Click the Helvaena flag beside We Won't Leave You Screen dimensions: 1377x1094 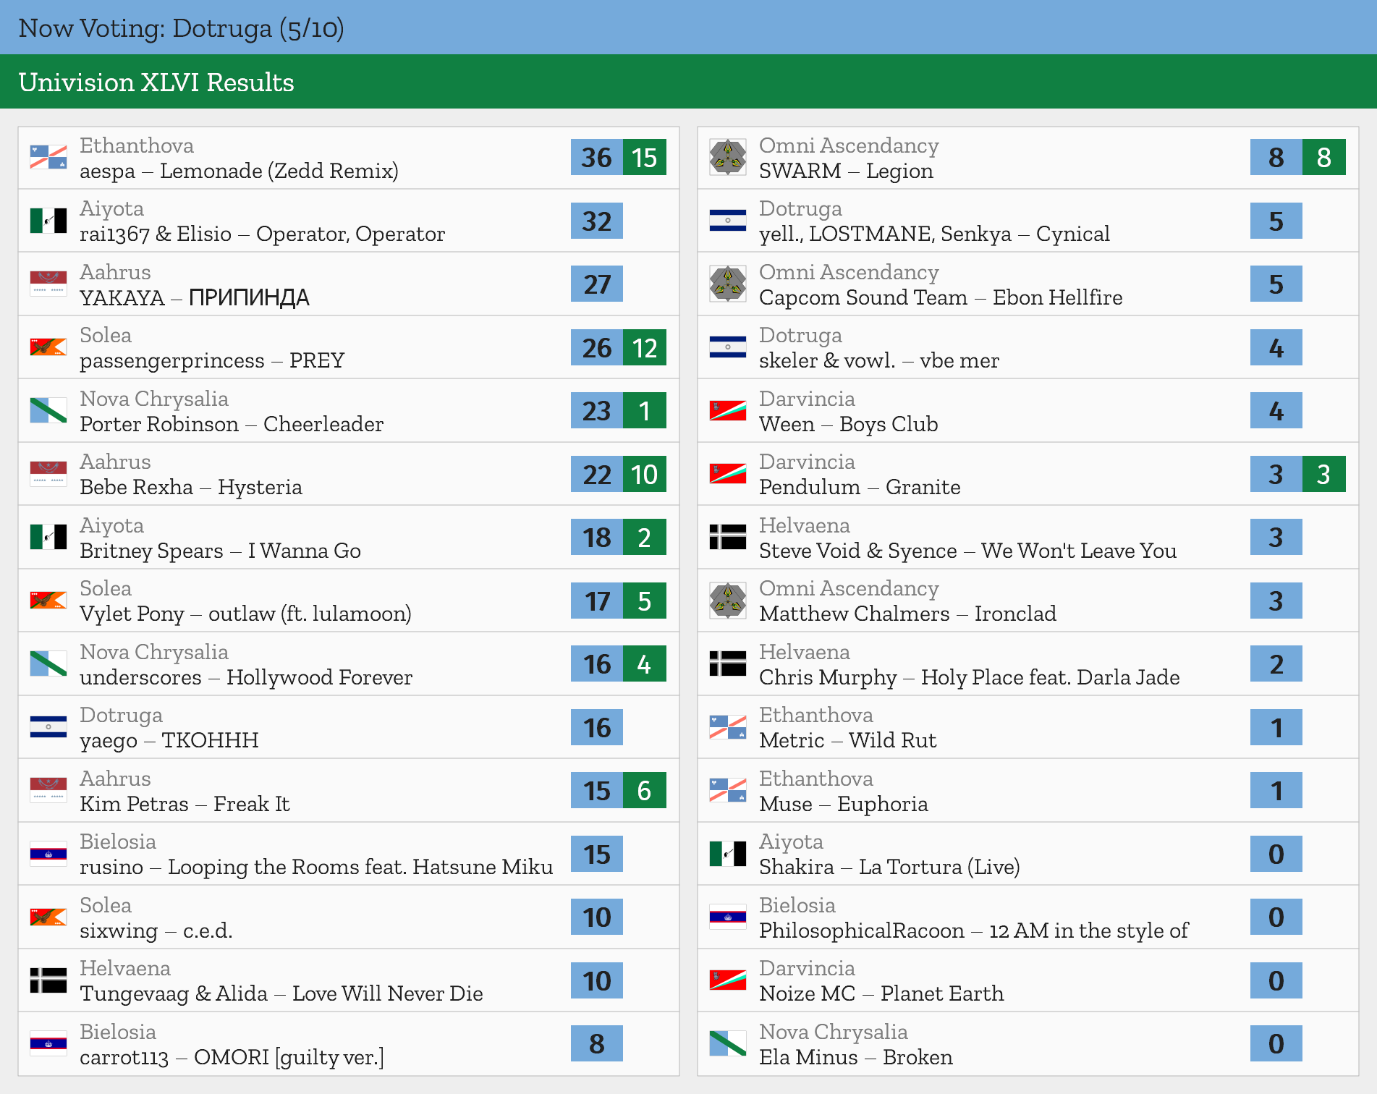tap(728, 538)
